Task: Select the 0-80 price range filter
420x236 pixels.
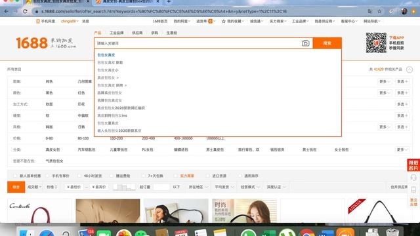Action: (x=49, y=138)
